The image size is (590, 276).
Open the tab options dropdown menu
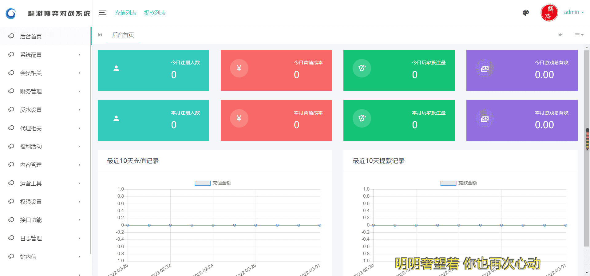tap(579, 35)
